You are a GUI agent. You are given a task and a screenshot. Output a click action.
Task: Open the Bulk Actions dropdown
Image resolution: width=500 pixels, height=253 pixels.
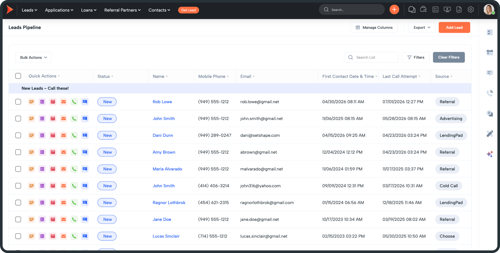(x=33, y=57)
